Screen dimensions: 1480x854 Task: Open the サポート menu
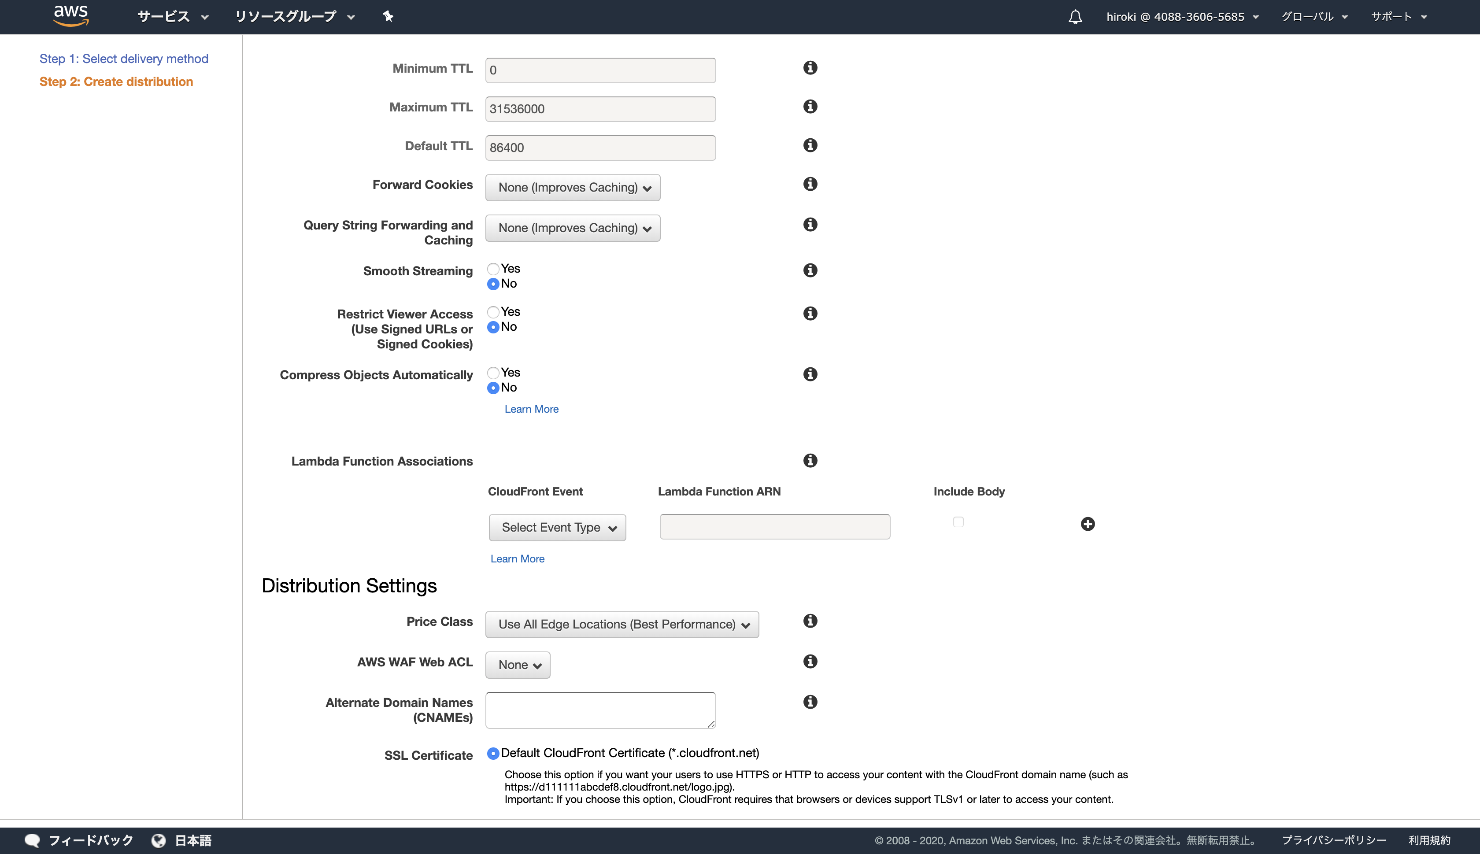[1398, 16]
